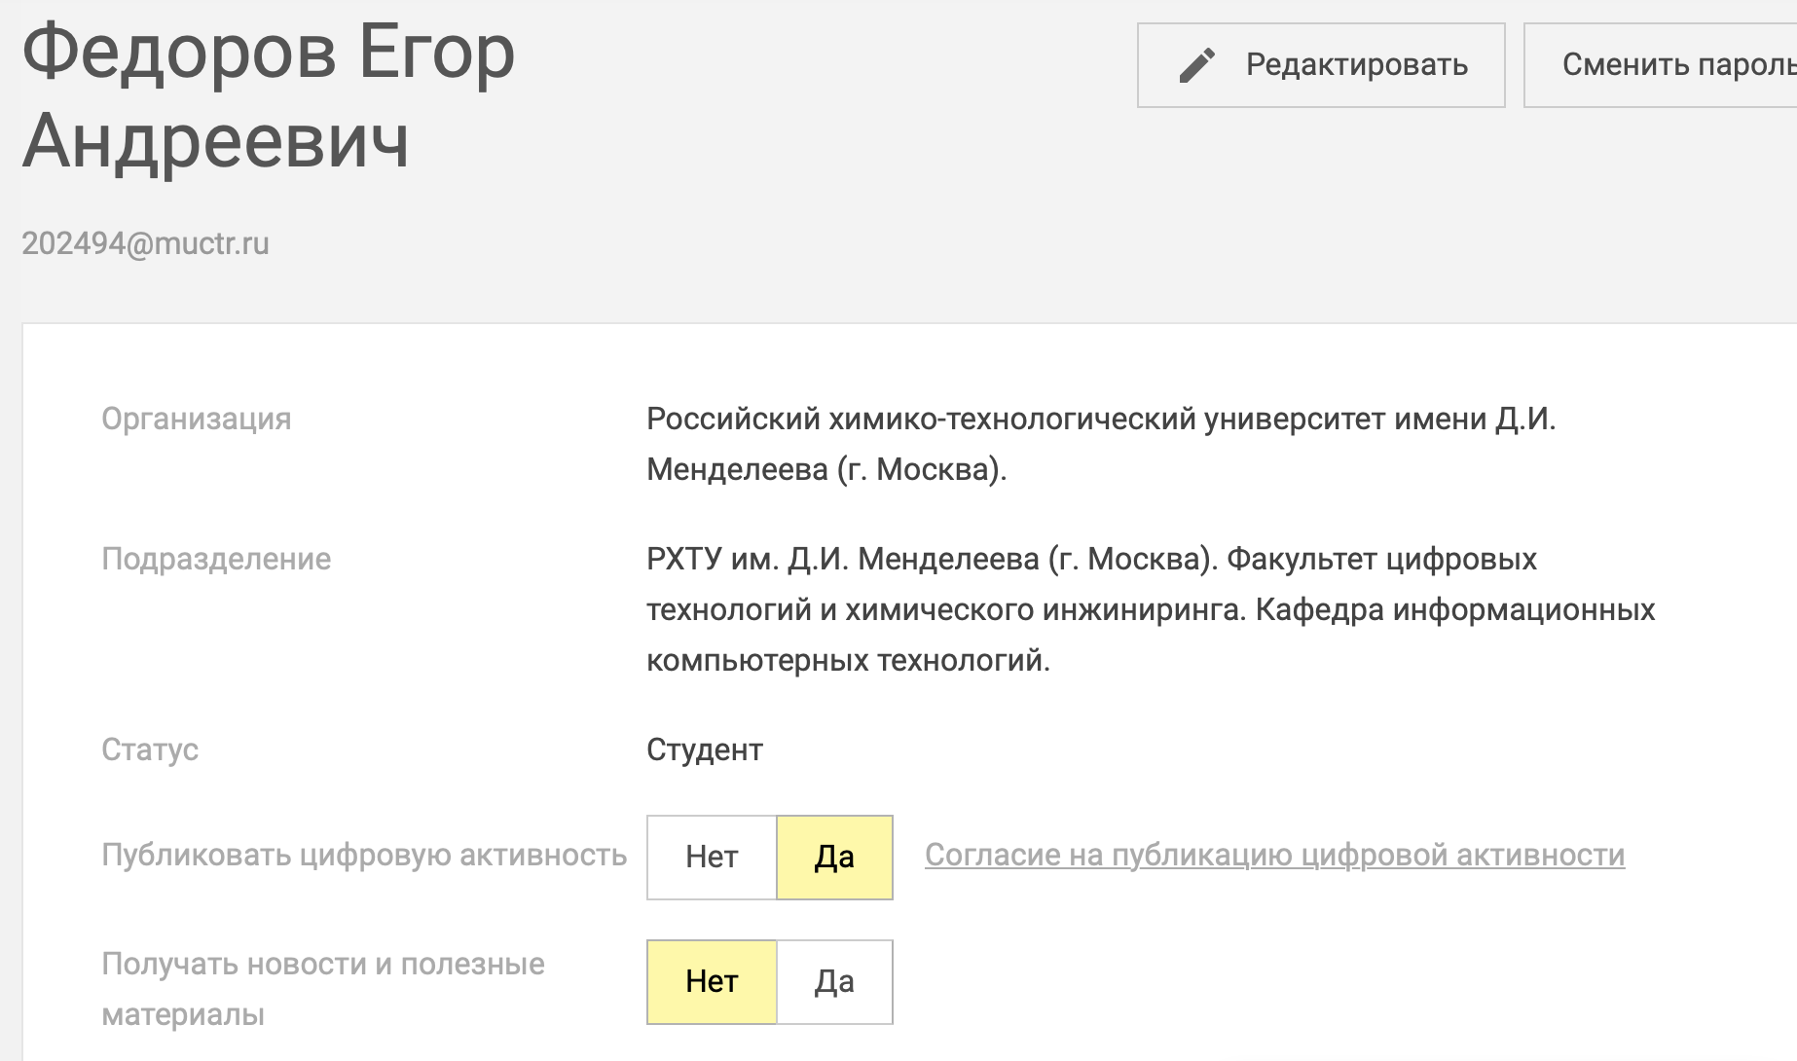The width and height of the screenshot is (1797, 1061).
Task: Set Публиковать цифровую активность to Нет
Action: click(x=712, y=858)
